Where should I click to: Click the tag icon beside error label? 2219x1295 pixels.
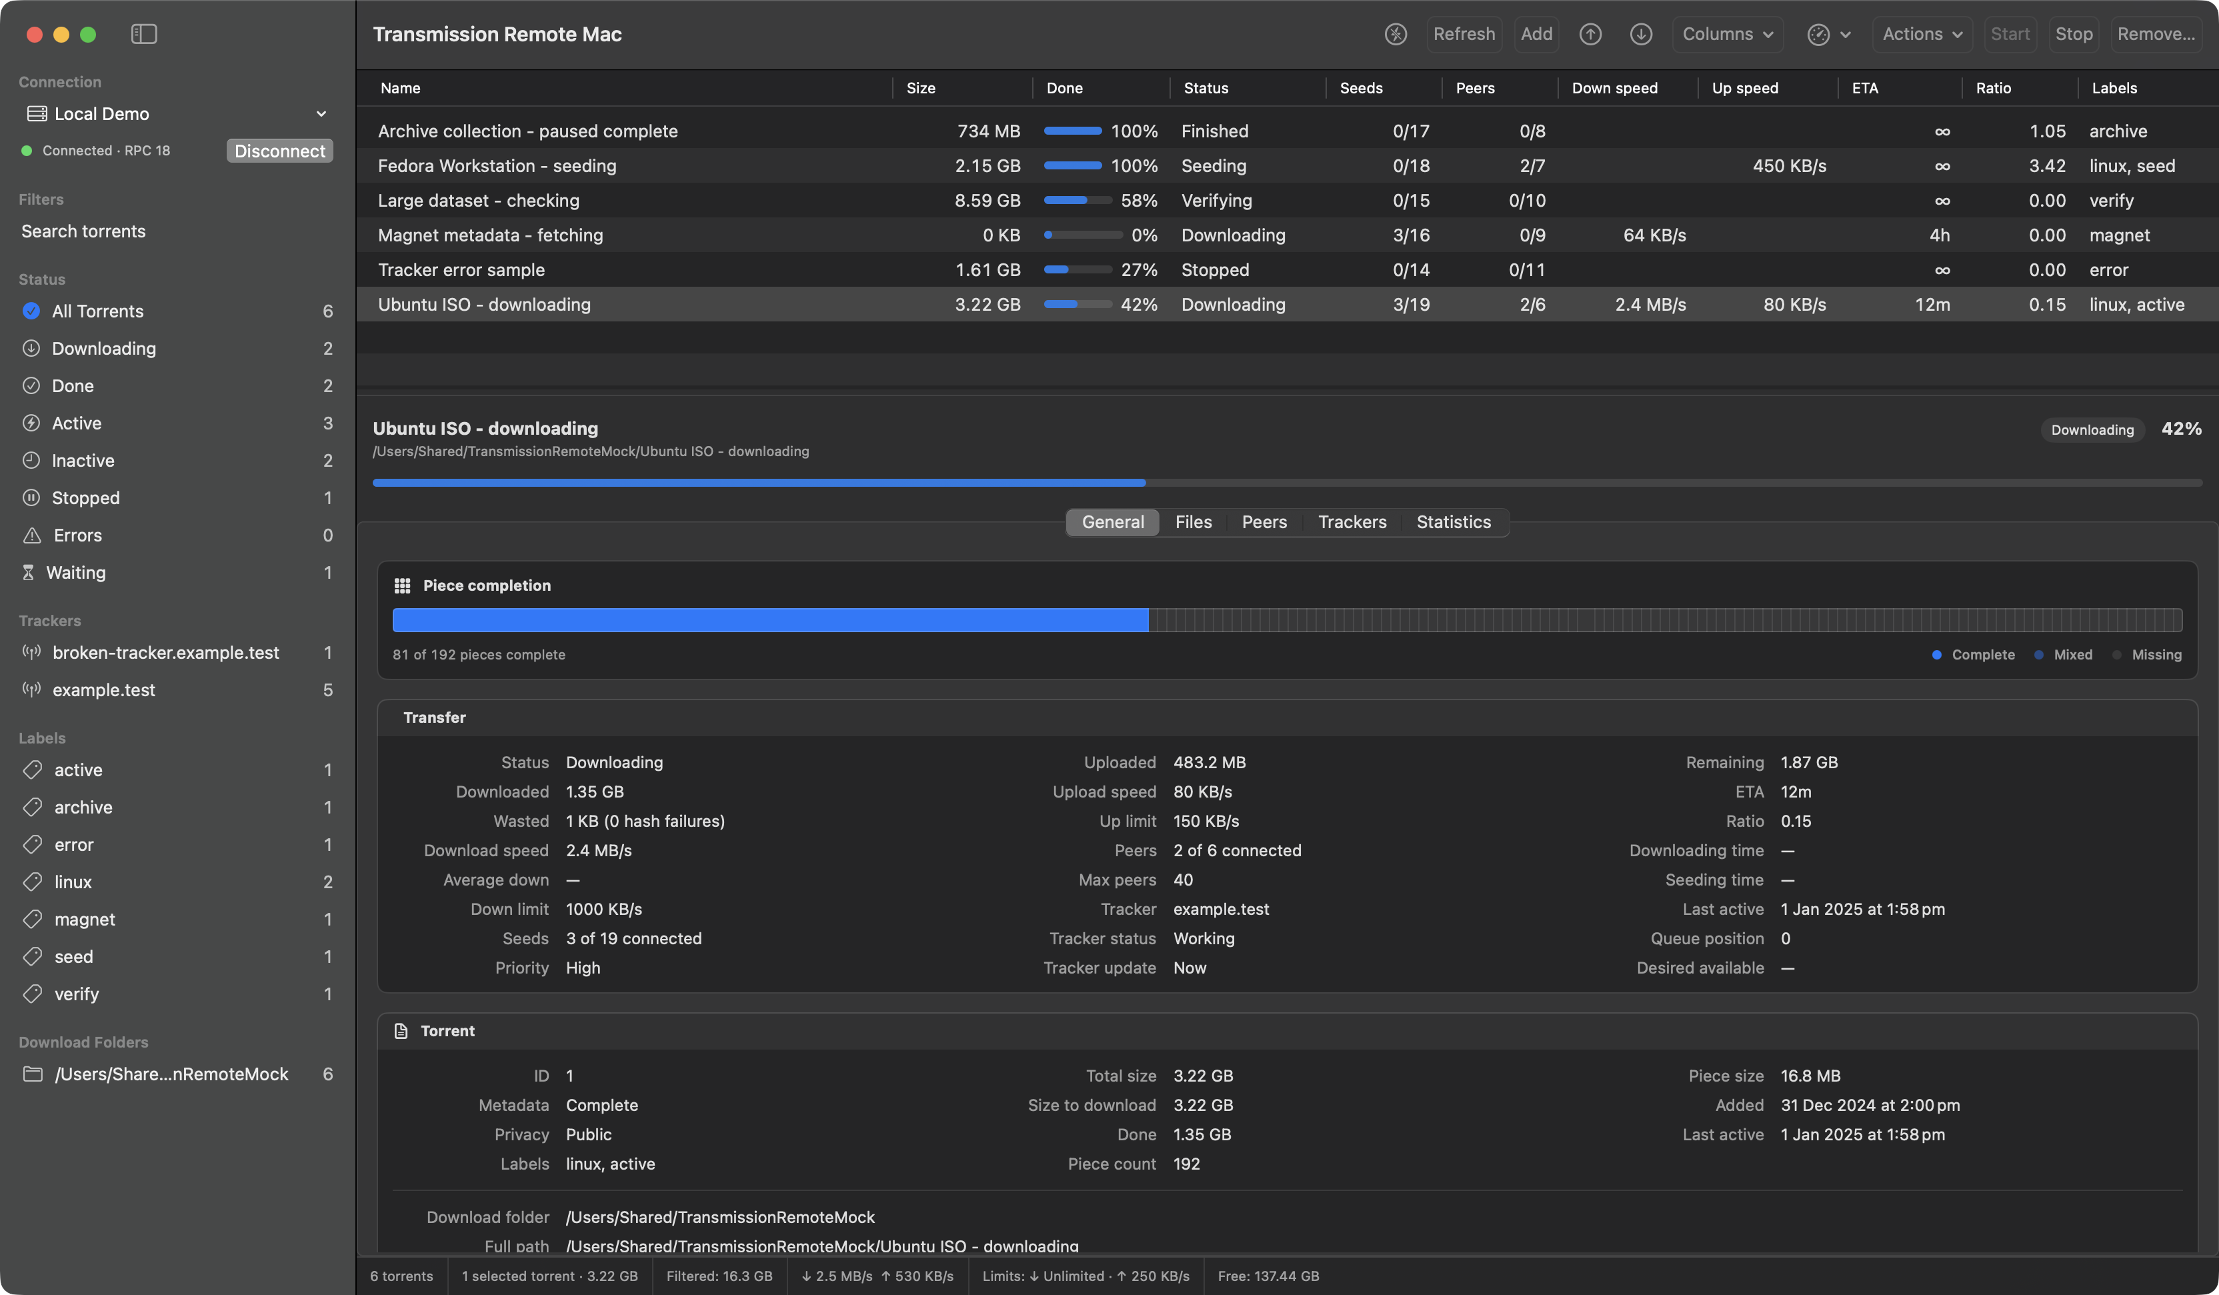(x=33, y=844)
